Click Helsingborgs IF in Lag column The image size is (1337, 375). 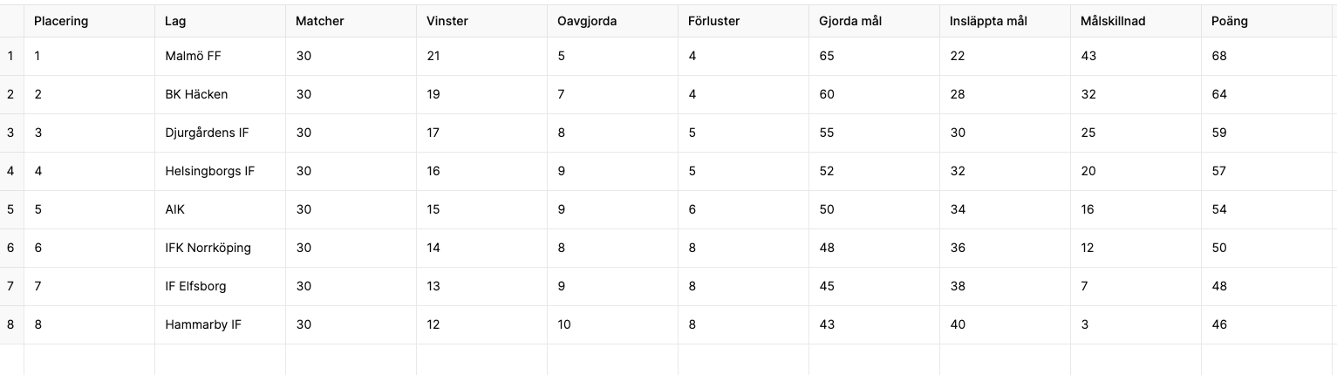220,171
